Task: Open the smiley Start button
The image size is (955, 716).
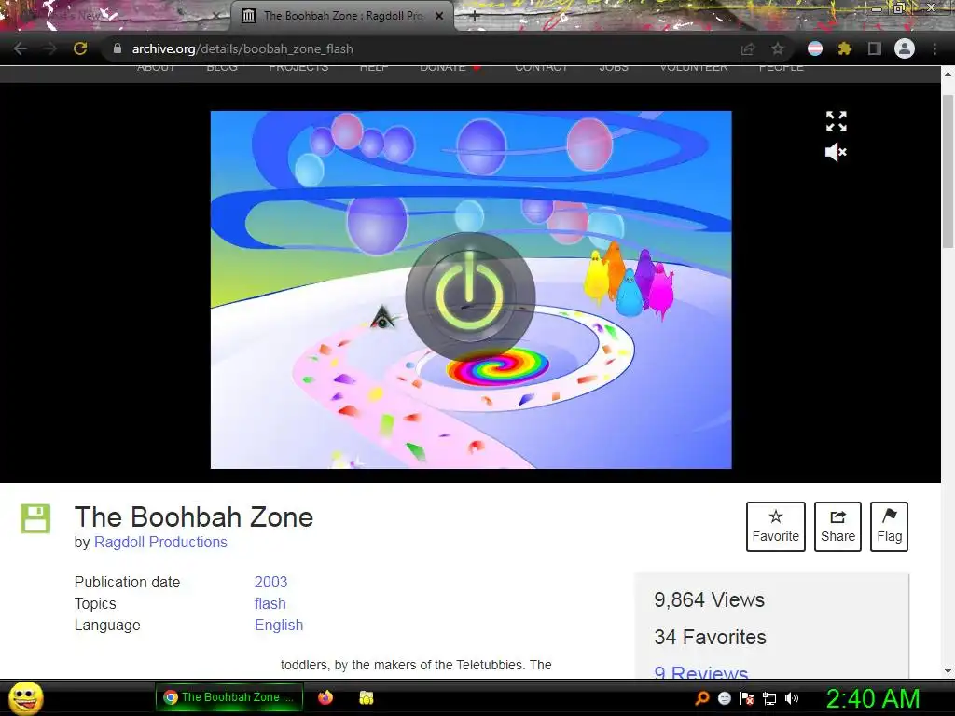Action: 26,697
